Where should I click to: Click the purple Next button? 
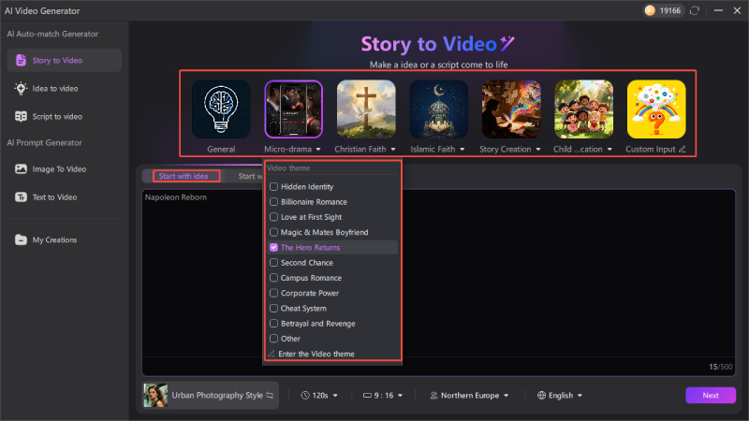point(711,396)
